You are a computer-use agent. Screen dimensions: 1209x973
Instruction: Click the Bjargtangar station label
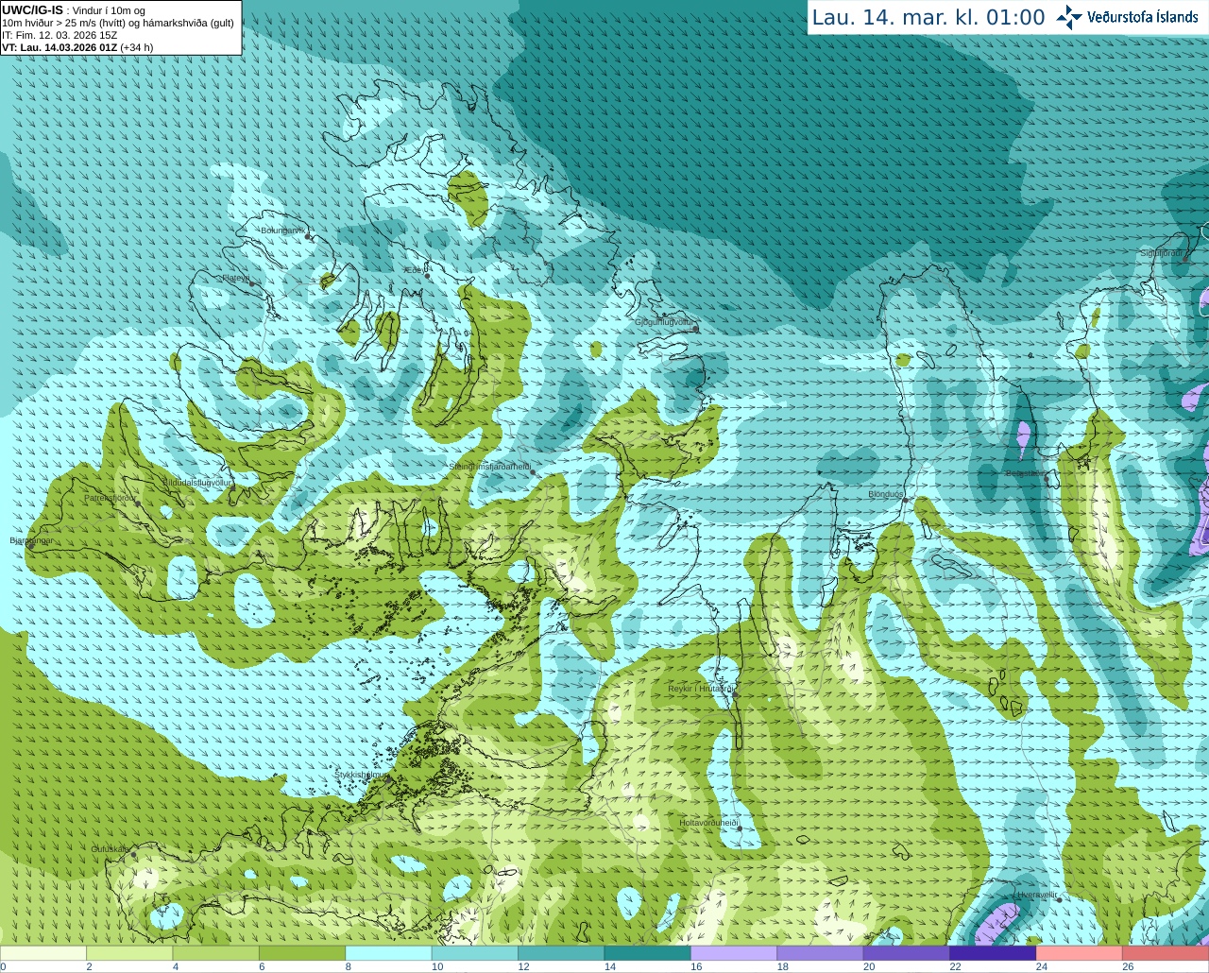coord(32,540)
